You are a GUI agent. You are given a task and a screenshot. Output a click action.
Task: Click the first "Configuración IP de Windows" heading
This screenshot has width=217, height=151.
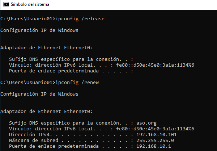[39, 30]
